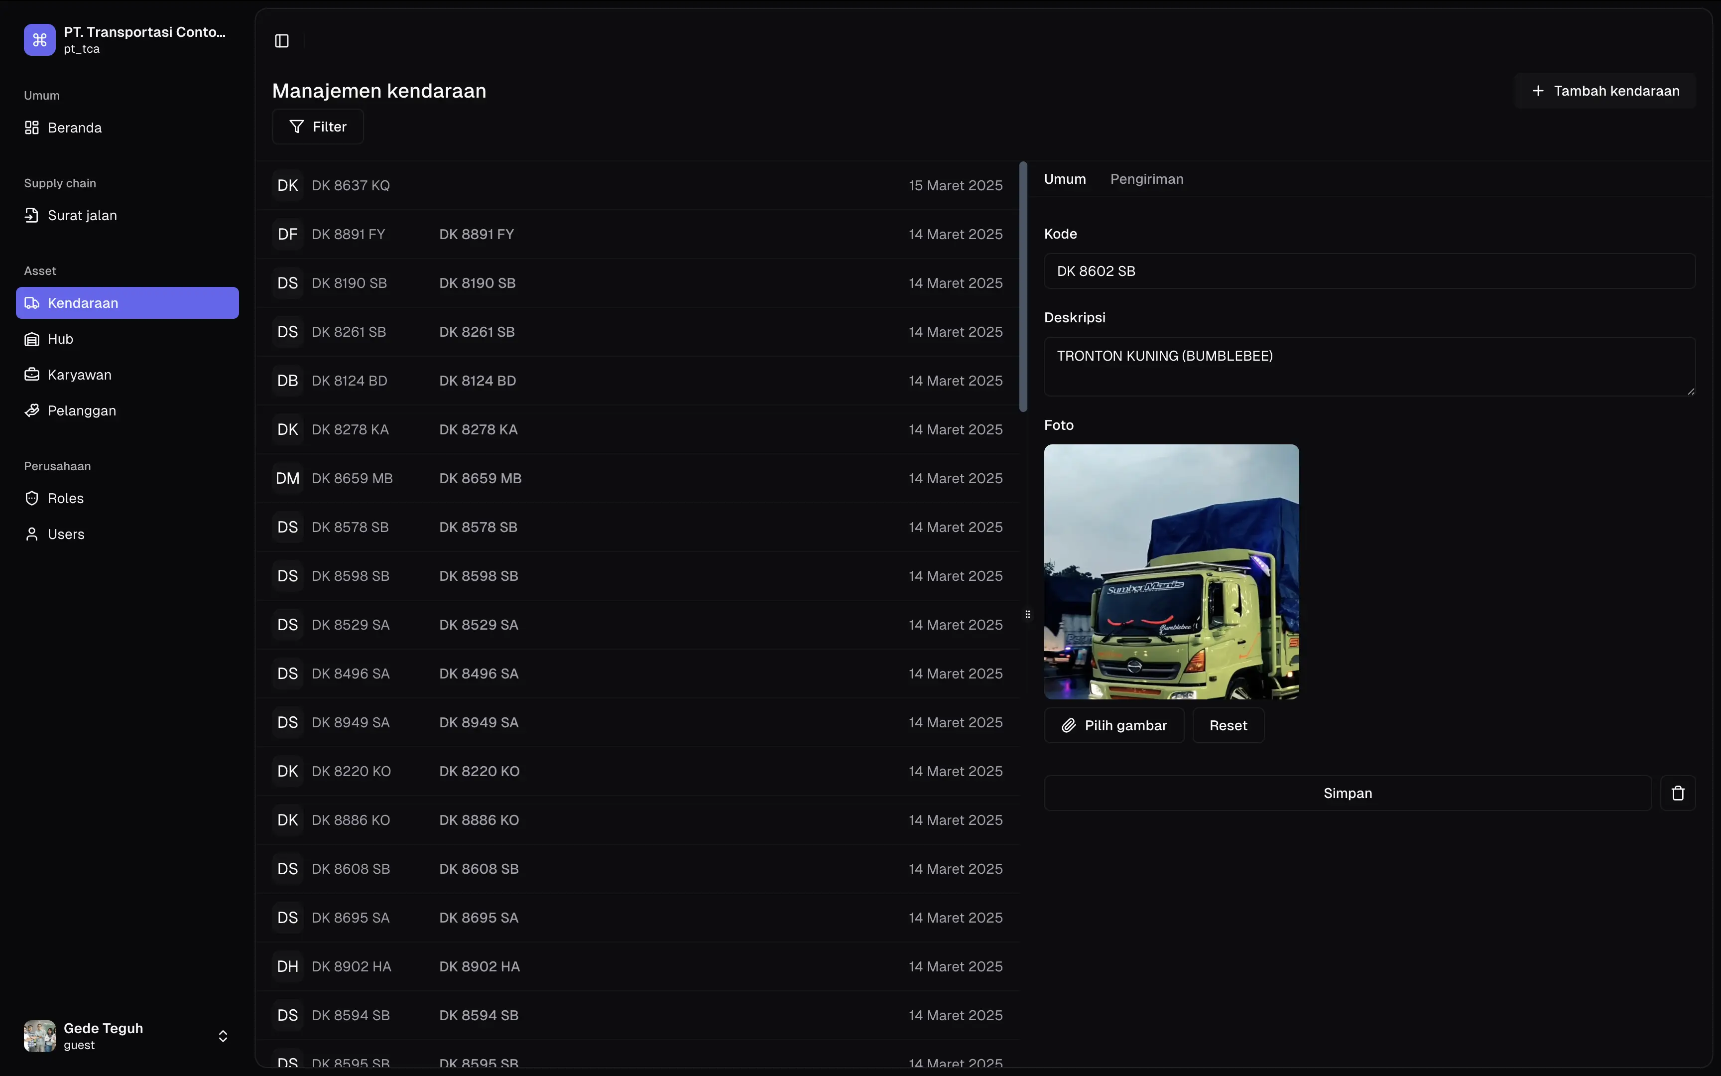1721x1076 pixels.
Task: Toggle the sidebar panel icon
Action: click(x=282, y=40)
